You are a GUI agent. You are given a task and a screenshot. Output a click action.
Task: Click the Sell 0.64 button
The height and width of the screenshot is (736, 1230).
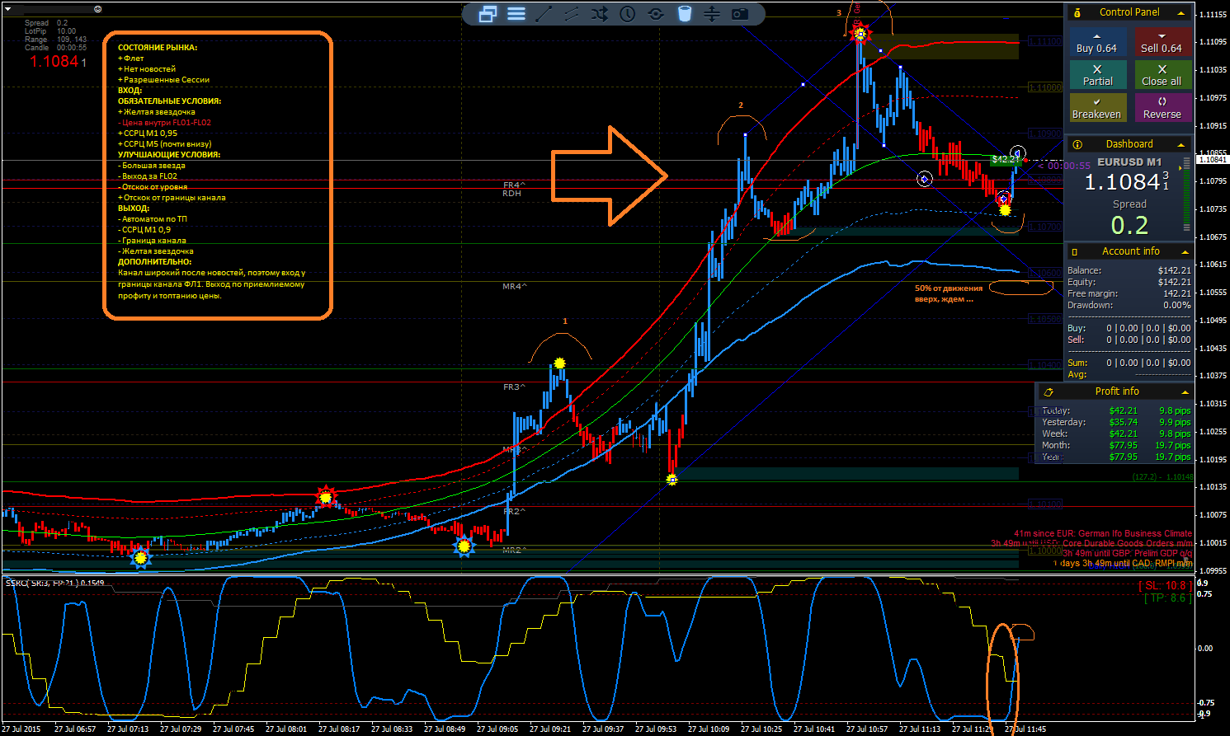1162,43
